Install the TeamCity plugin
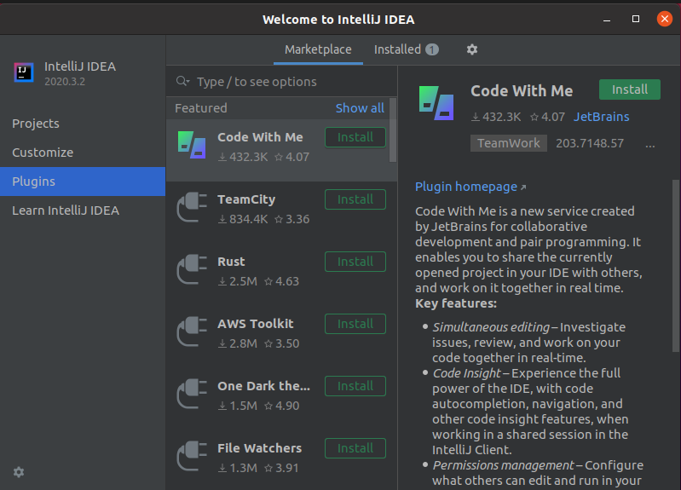The height and width of the screenshot is (490, 681). point(355,199)
